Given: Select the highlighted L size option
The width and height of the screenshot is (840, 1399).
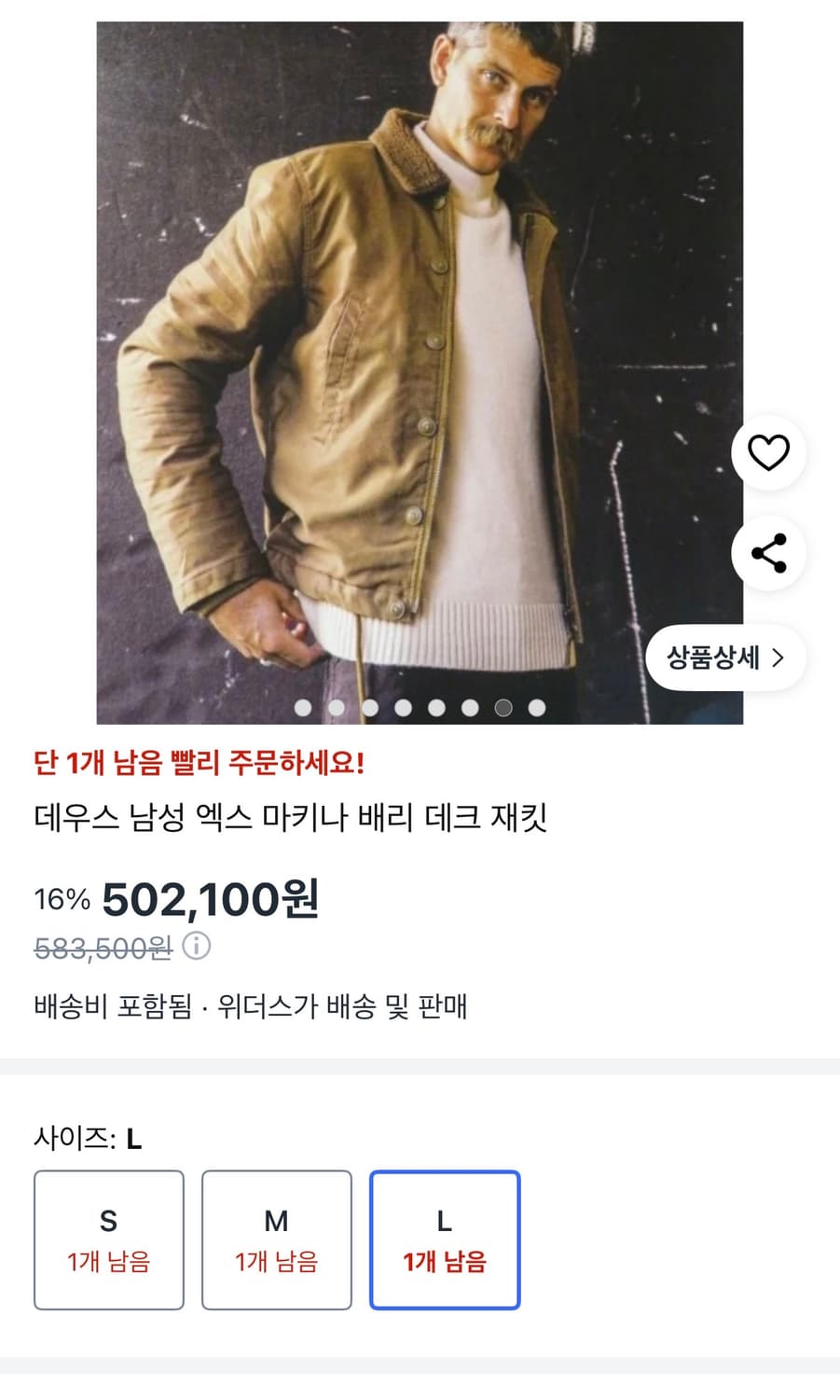Looking at the screenshot, I should 445,1240.
